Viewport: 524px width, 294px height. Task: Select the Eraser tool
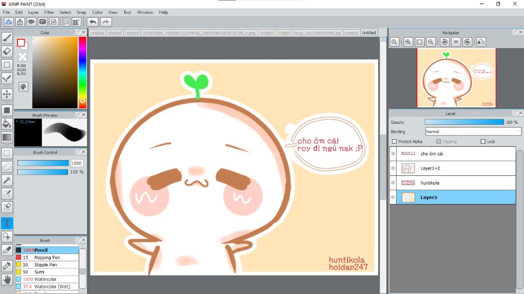click(x=7, y=51)
